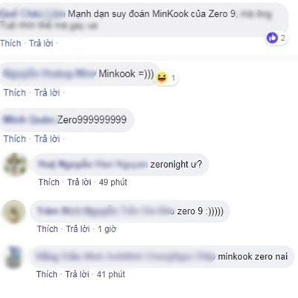Reply to the 'Mạnh dạn suy đoán' comment
Viewport: 298px width, 298px height.
(x=41, y=43)
